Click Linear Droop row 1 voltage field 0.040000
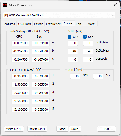The image size is (121, 136). (x=41, y=76)
